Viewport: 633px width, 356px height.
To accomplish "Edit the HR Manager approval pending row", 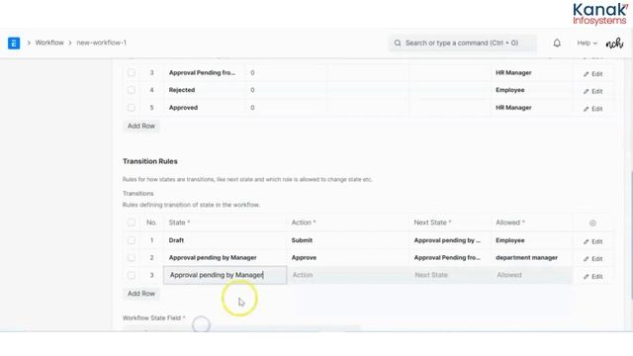I will tap(592, 74).
